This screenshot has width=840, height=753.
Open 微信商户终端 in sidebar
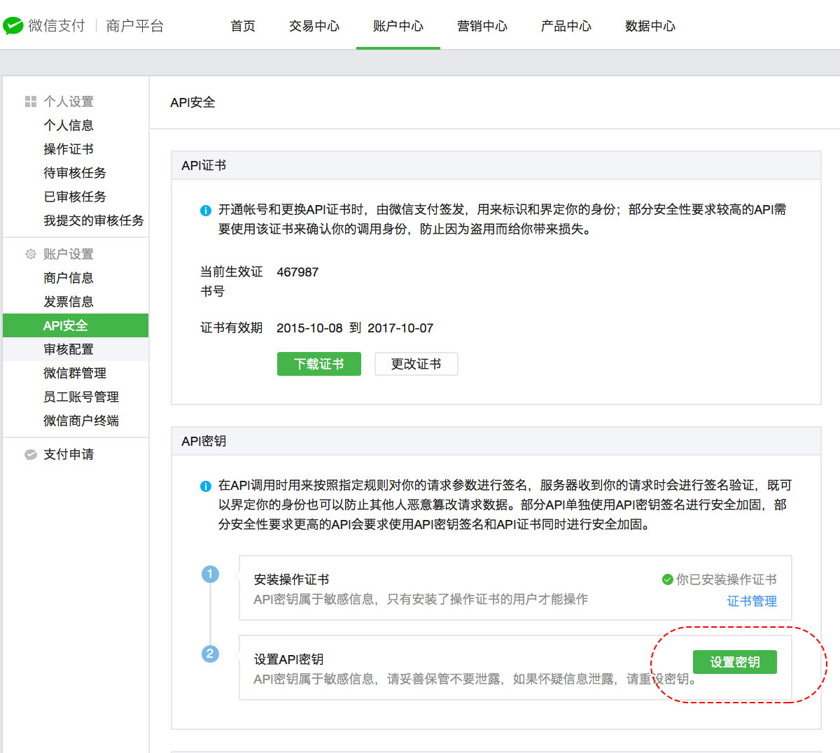coord(81,421)
